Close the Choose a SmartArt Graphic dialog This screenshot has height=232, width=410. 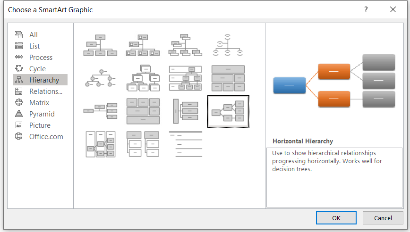point(393,9)
